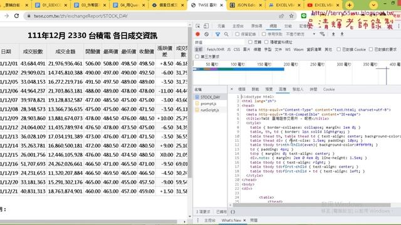Click the page's vertical scrollbar
Screen dimensions: 401x225
pos(189,102)
